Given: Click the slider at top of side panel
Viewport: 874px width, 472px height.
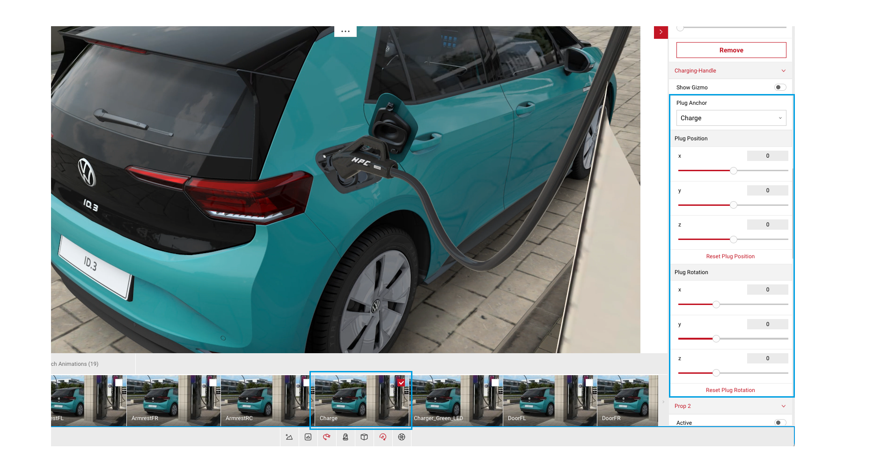Looking at the screenshot, I should (x=731, y=28).
